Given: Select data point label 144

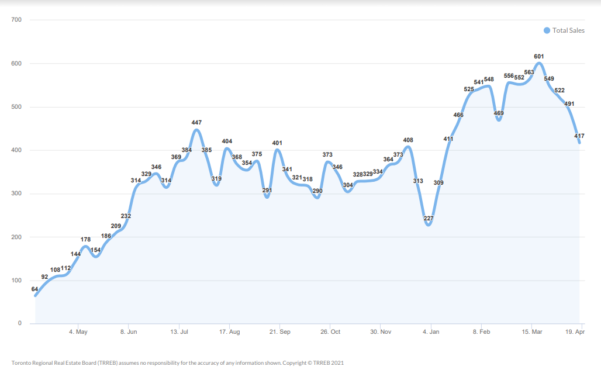Looking at the screenshot, I should click(75, 254).
